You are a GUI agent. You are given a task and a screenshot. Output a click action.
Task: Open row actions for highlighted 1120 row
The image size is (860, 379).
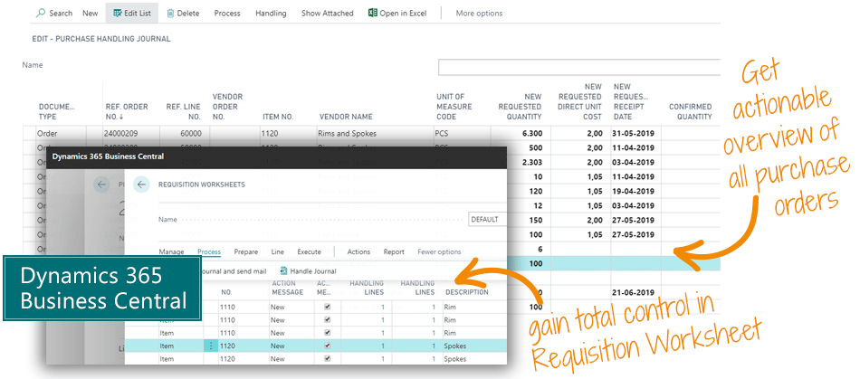tap(211, 346)
